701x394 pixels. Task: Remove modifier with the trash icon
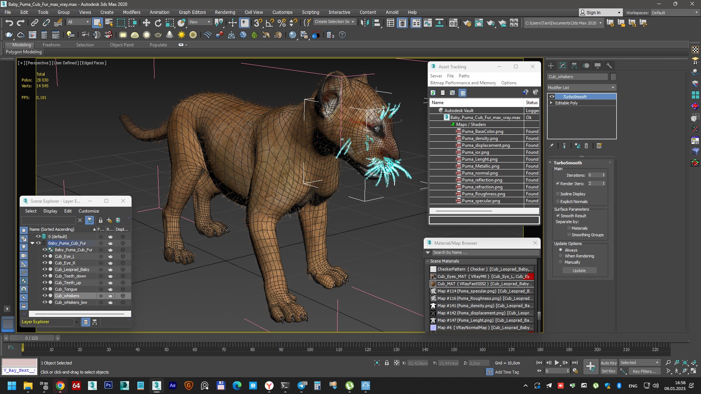[586, 146]
